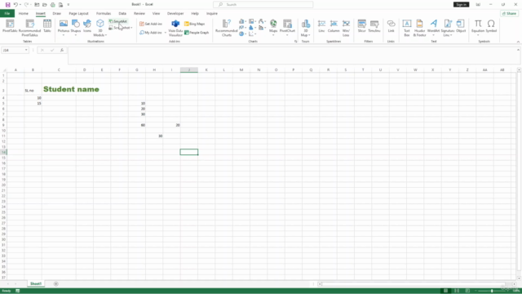Insert a Slicer filter
Viewport: 522px width, 294px height.
[361, 26]
